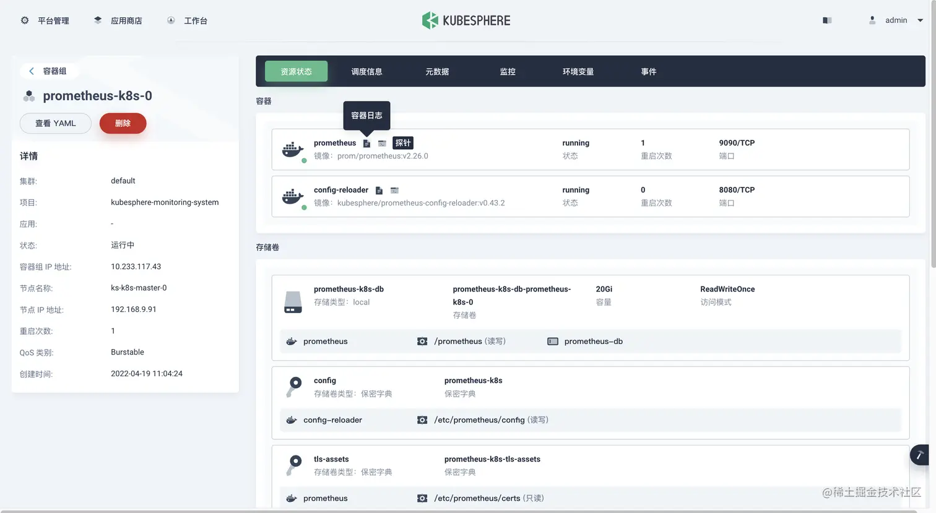Click the pod icon beside prometheus-k8s-0 title
The height and width of the screenshot is (513, 936).
[28, 96]
